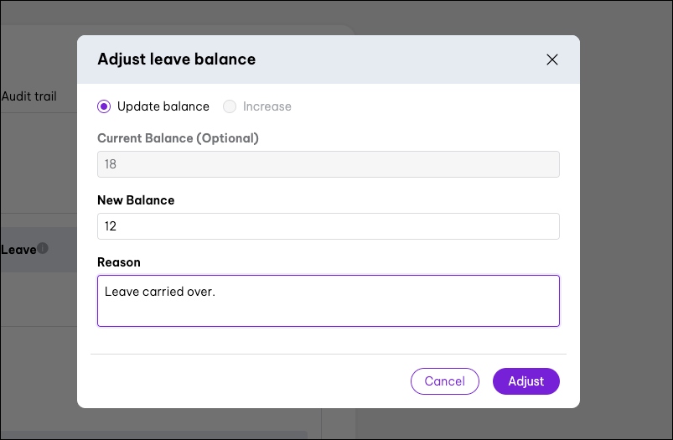Click the text Leave carried over
Screen dimensions: 673x440
(x=159, y=292)
